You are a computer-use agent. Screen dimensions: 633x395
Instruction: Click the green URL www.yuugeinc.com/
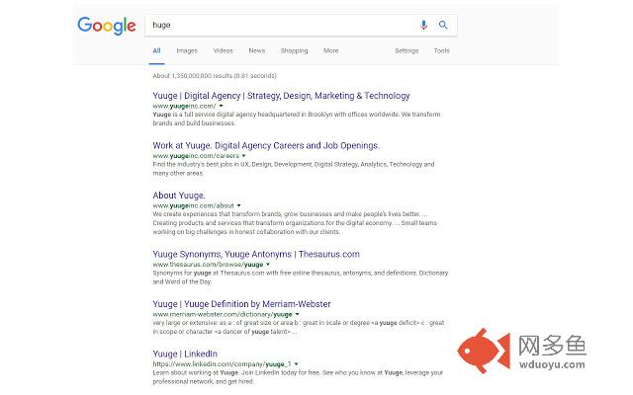coord(184,106)
